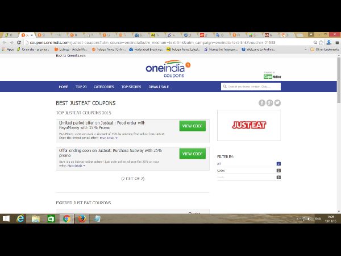341x256 pixels.
Task: Click the Twitter share icon
Action: 277,103
